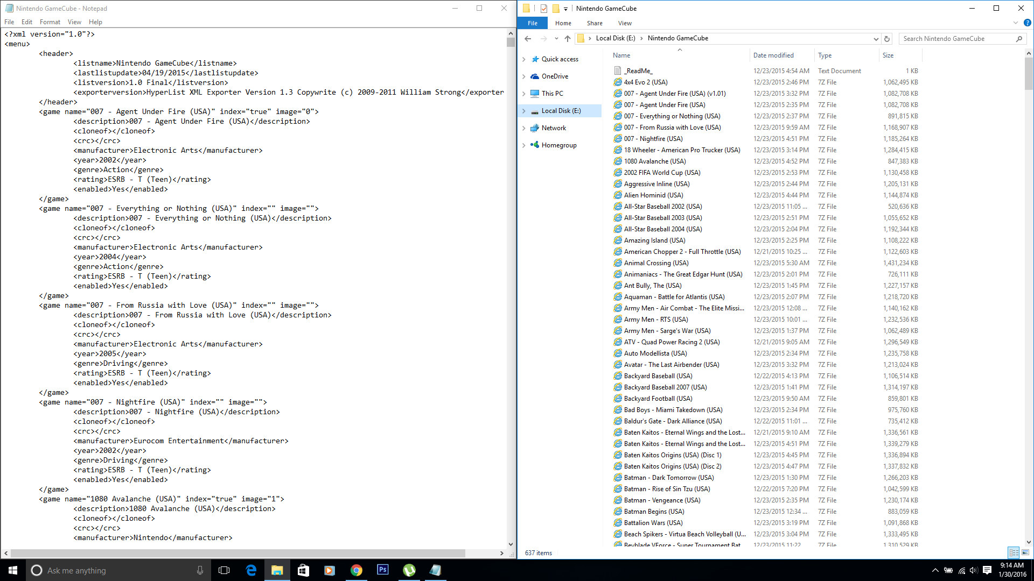Expand the This PC tree node

[524, 94]
